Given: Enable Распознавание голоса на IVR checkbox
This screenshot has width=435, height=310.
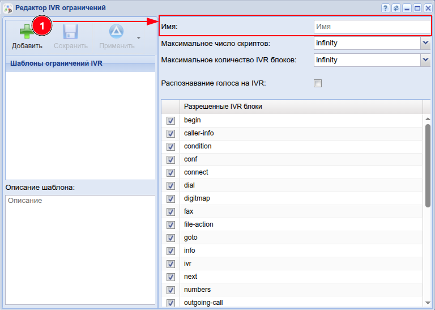Looking at the screenshot, I should [318, 83].
